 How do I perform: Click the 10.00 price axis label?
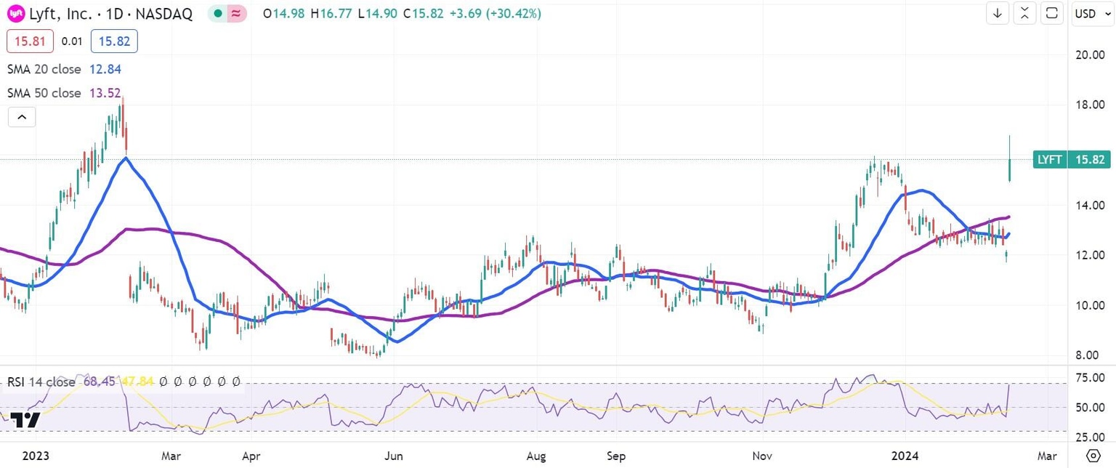1090,305
